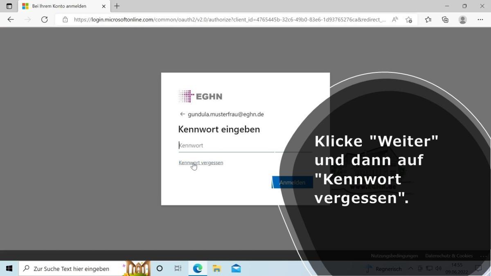The width and height of the screenshot is (491, 276).
Task: Open the Read Aloud icon in address bar
Action: tap(395, 20)
